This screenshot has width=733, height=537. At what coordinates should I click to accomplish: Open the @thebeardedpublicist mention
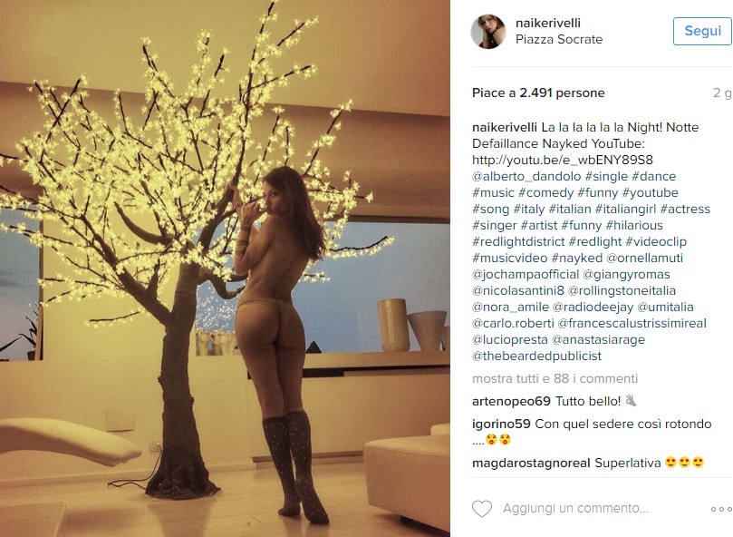536,356
